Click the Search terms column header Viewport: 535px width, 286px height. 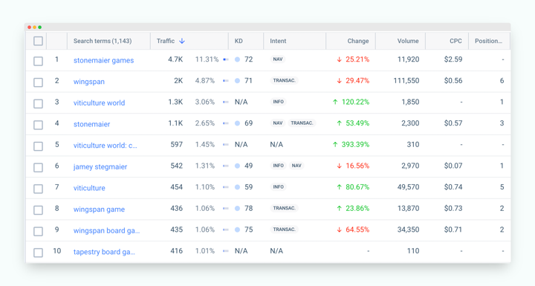pos(103,41)
